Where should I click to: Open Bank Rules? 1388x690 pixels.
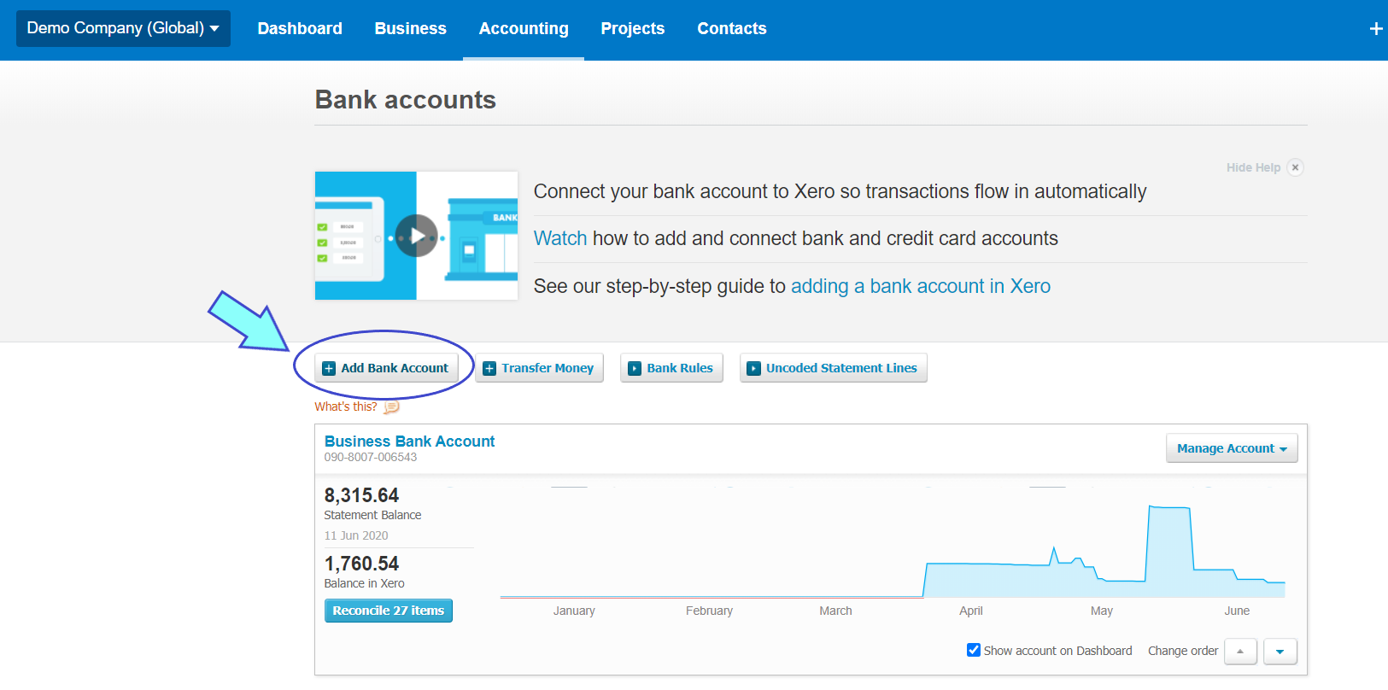point(671,368)
